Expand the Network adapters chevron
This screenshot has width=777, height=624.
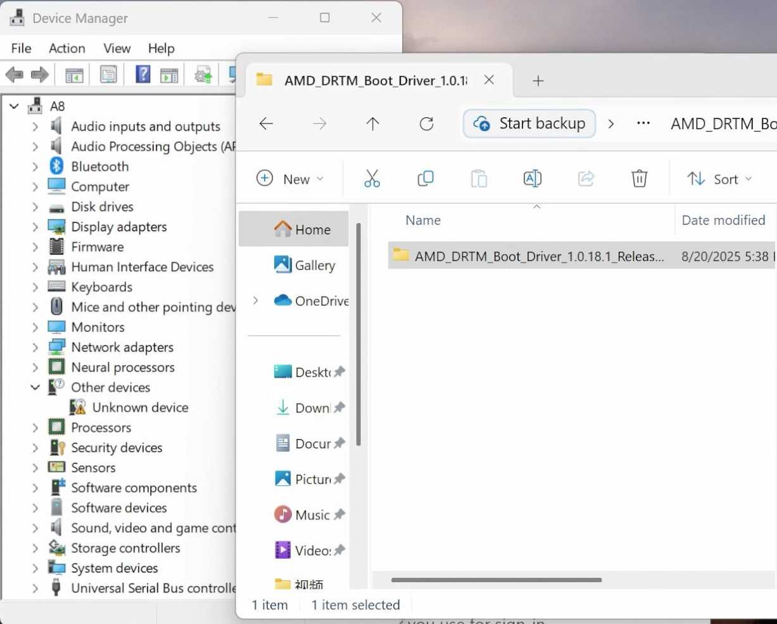35,347
